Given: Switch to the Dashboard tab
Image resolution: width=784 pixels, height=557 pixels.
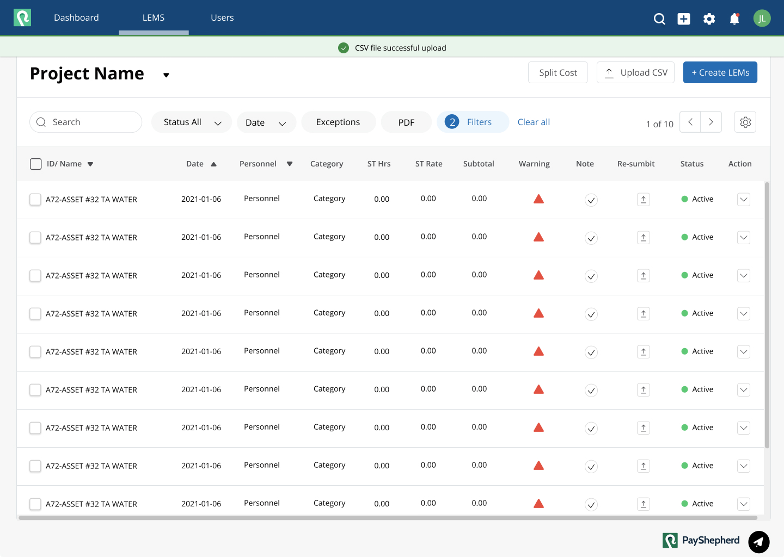Looking at the screenshot, I should [76, 18].
